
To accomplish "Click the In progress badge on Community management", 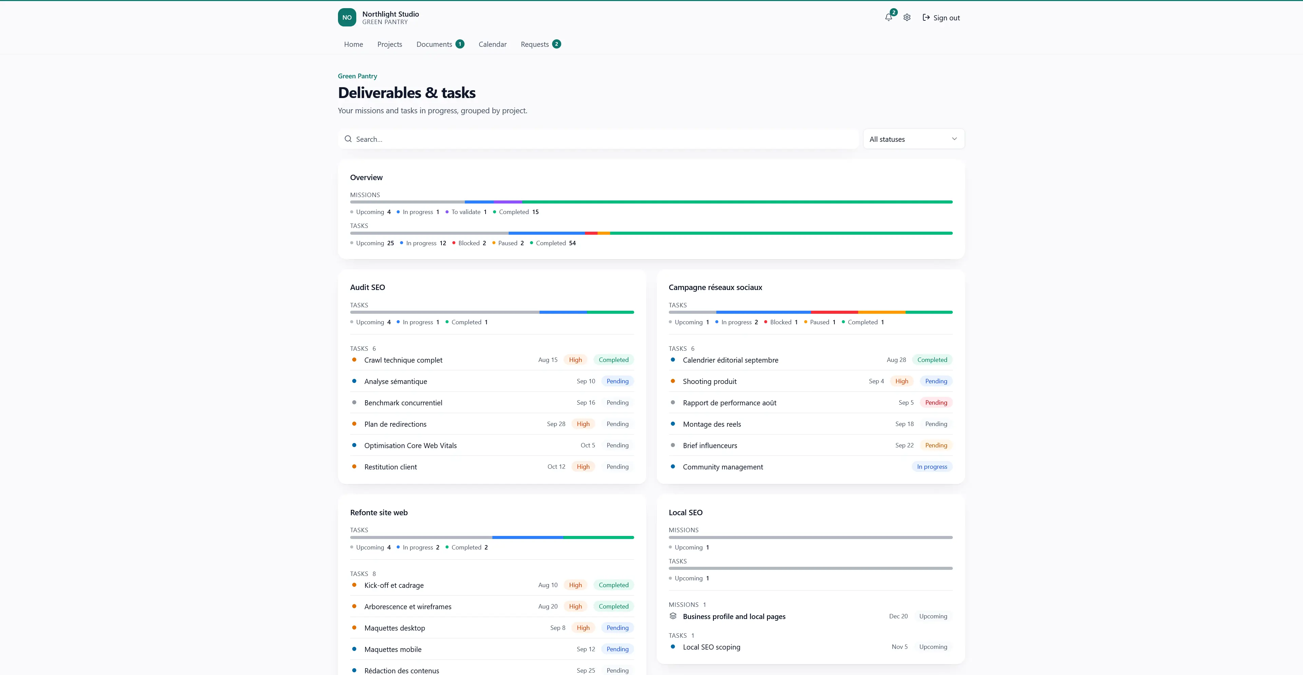I will click(x=932, y=467).
